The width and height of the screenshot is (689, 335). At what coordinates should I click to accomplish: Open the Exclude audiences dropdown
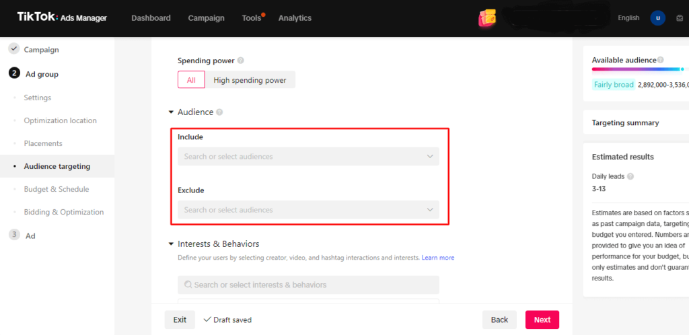pos(308,210)
